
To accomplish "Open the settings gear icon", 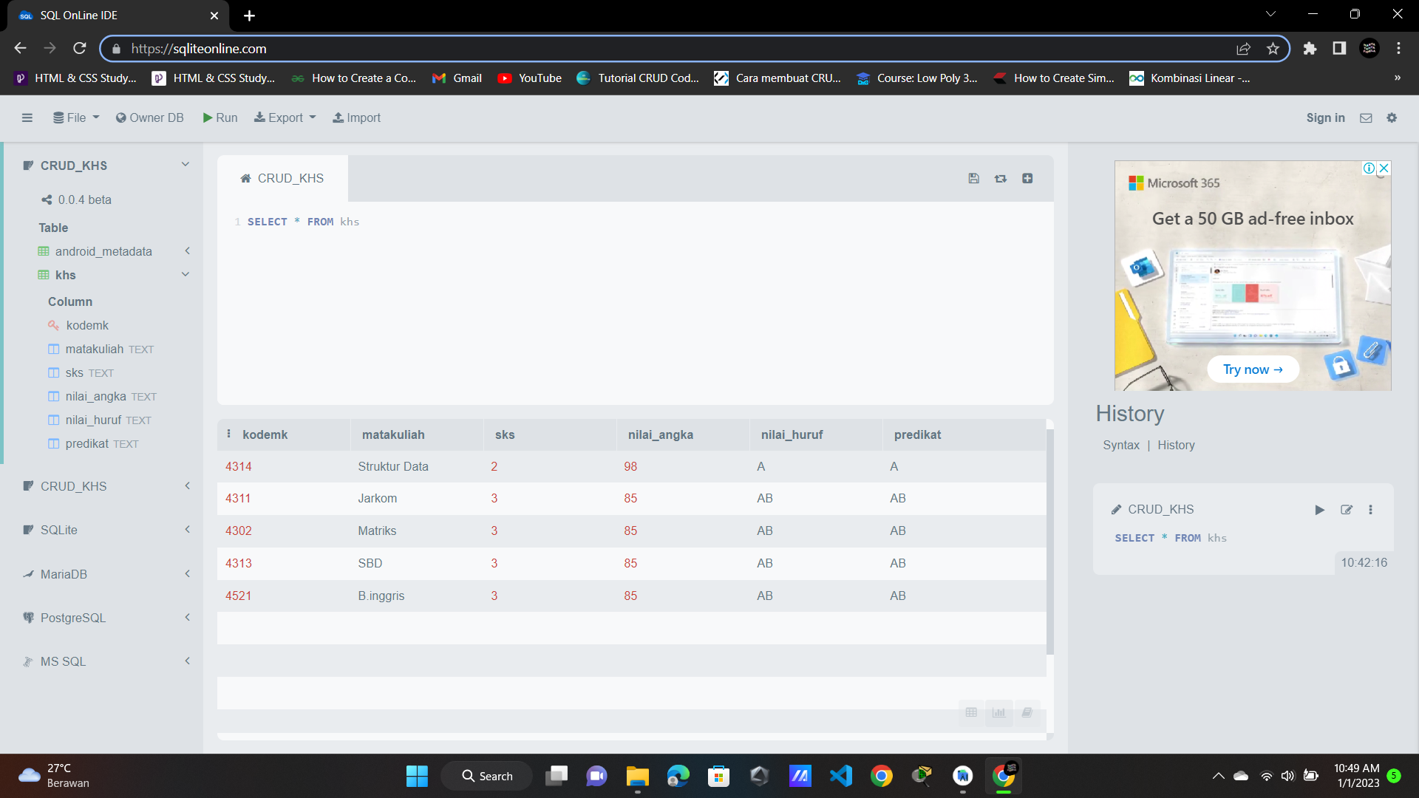I will [x=1392, y=117].
